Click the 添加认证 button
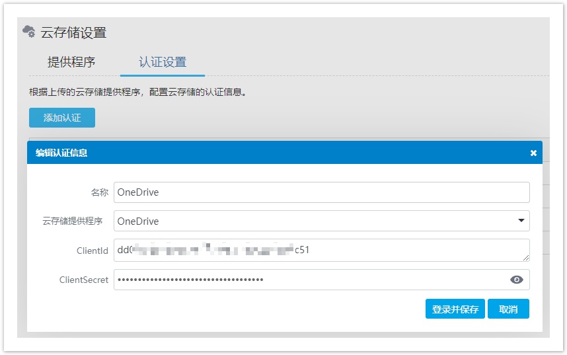Screen dimensions: 567x355 tap(62, 118)
